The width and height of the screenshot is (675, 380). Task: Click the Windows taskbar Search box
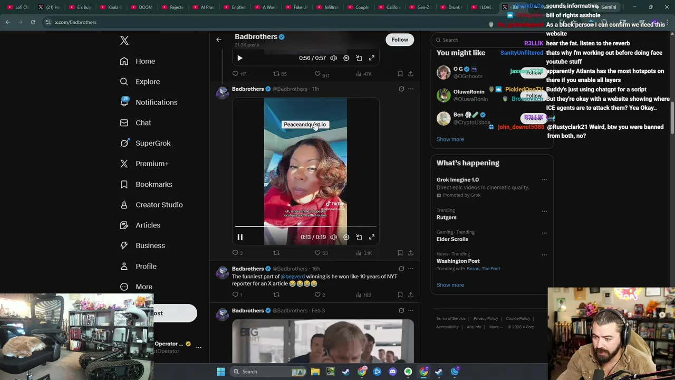[269, 372]
